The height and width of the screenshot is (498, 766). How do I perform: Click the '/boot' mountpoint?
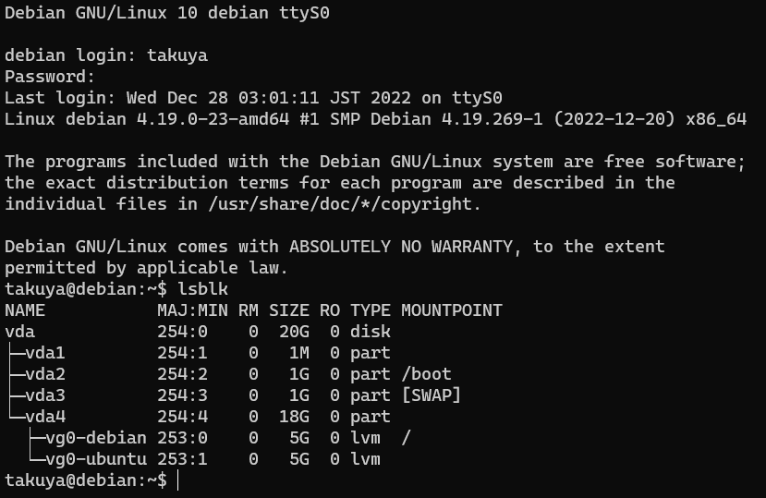(x=426, y=374)
